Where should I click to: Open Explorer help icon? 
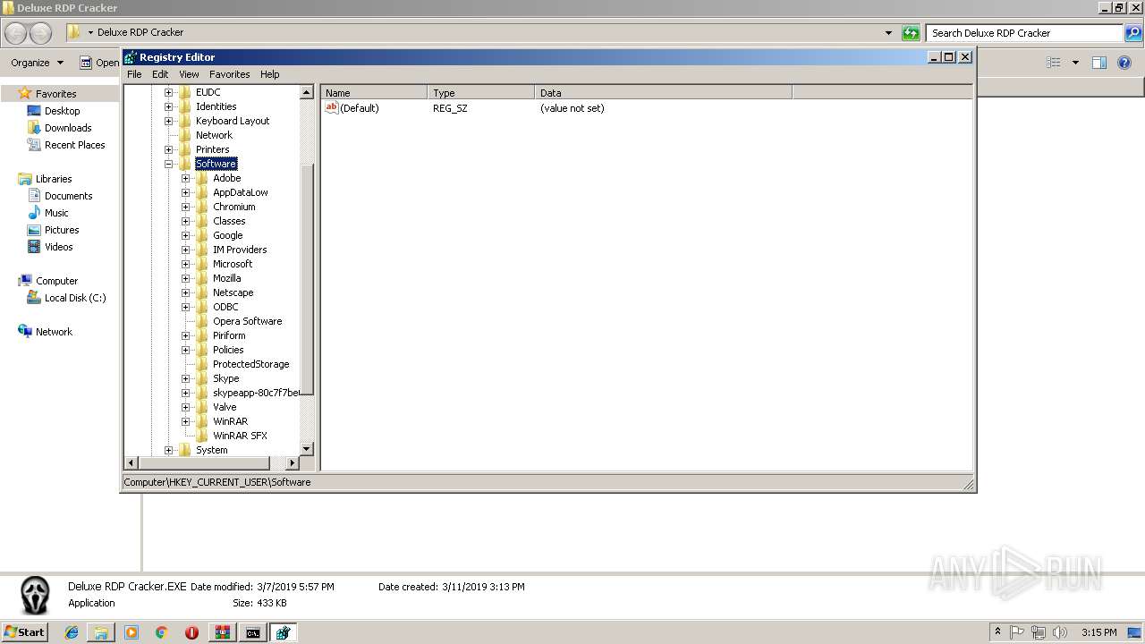point(1124,63)
